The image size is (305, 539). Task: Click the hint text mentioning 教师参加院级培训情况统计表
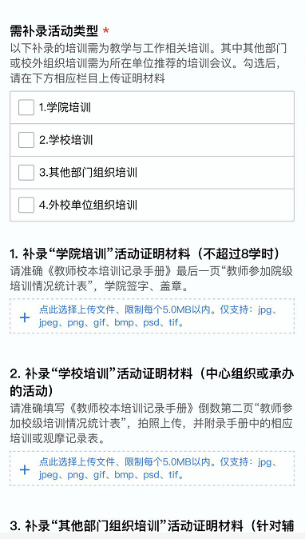pyautogui.click(x=151, y=279)
